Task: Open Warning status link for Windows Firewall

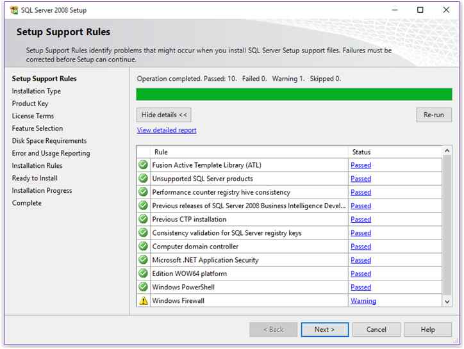Action: tap(363, 301)
